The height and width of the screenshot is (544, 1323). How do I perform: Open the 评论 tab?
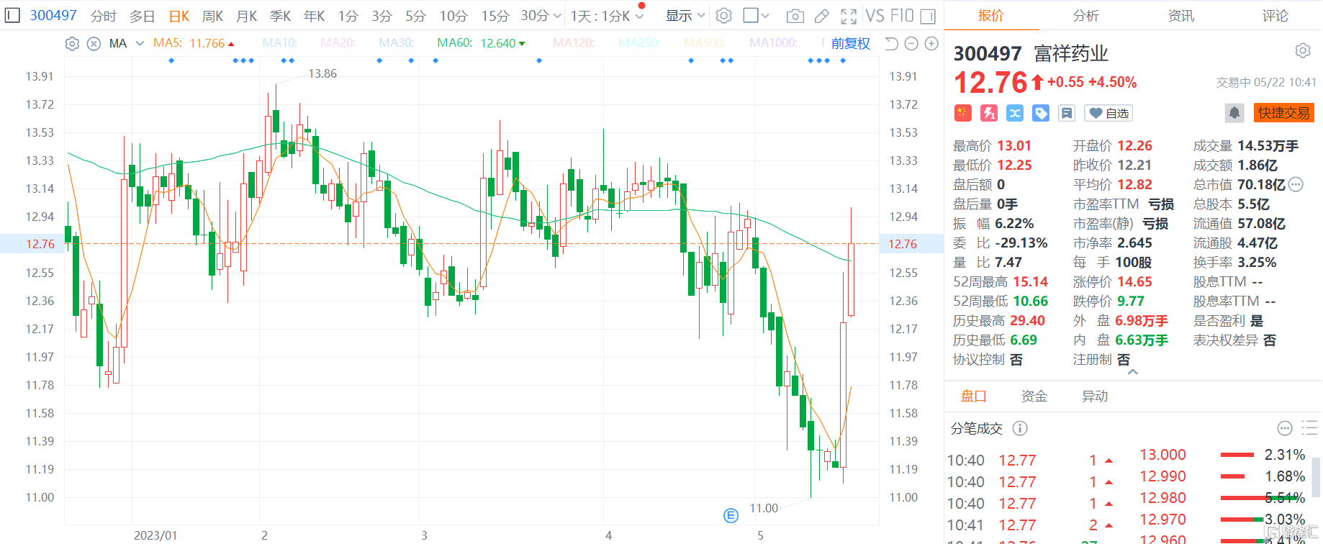click(x=1275, y=16)
